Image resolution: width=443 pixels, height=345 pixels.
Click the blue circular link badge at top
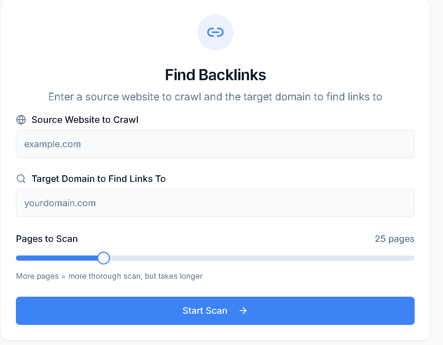click(215, 32)
